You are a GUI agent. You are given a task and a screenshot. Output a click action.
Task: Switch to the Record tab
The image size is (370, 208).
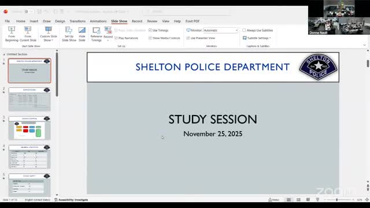137,21
